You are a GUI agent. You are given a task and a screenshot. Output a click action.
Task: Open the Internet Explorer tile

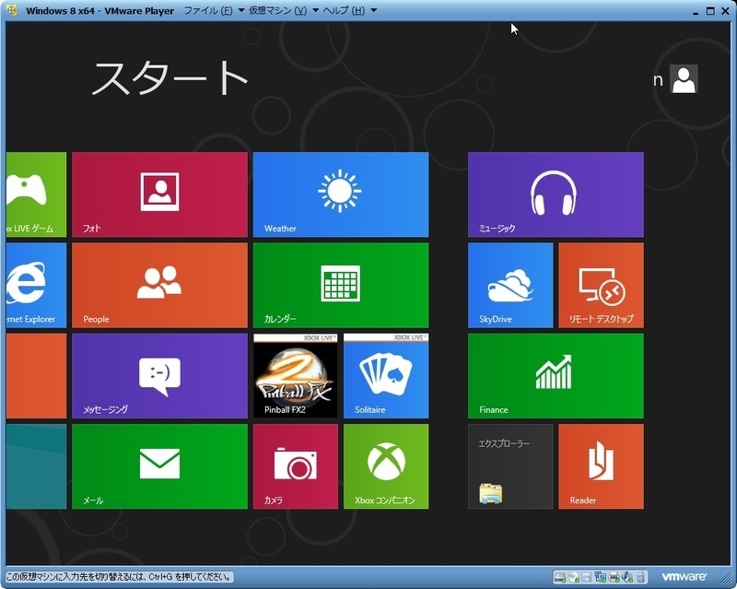36,285
